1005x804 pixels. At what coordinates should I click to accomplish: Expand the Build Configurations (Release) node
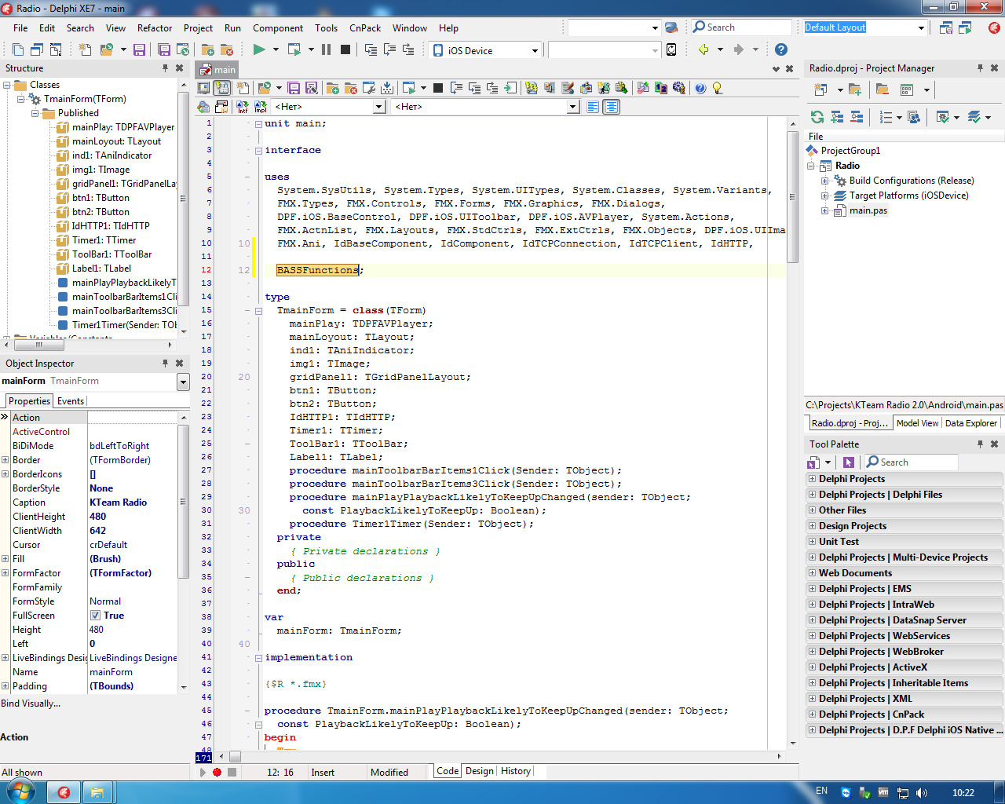824,181
